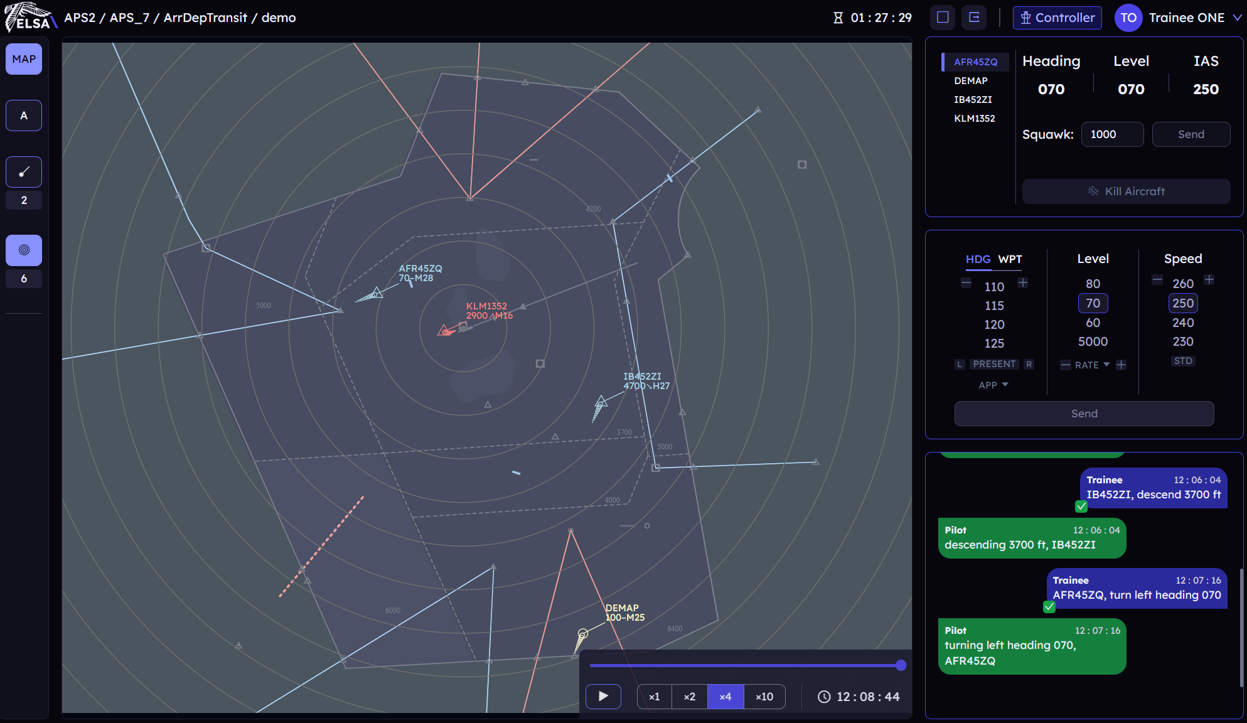
Task: Click the chat panel scrollbar
Action: (1241, 628)
